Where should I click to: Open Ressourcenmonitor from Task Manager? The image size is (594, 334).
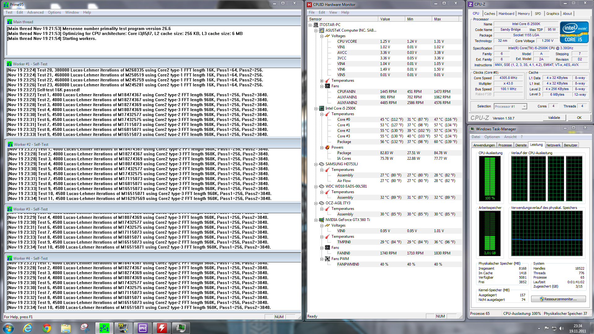558,299
